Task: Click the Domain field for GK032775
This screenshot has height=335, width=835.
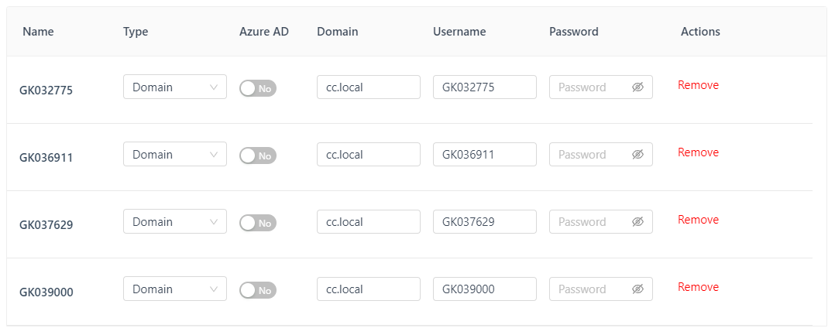Action: [x=368, y=87]
